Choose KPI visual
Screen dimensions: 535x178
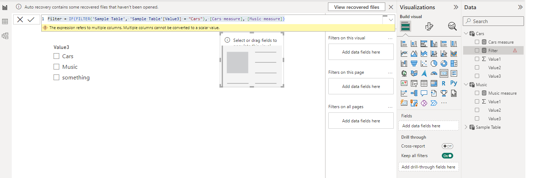404,84
